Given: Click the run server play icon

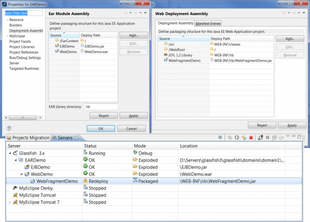Looking at the screenshot, I should click(237, 138).
